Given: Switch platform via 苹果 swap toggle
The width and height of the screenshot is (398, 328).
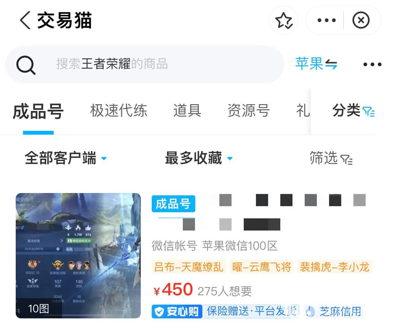Looking at the screenshot, I should pyautogui.click(x=316, y=64).
